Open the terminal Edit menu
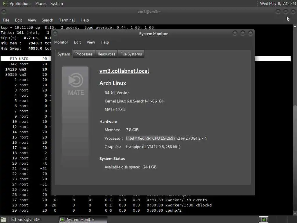Image resolution: width=297 pixels, height=223 pixels. pyautogui.click(x=18, y=20)
